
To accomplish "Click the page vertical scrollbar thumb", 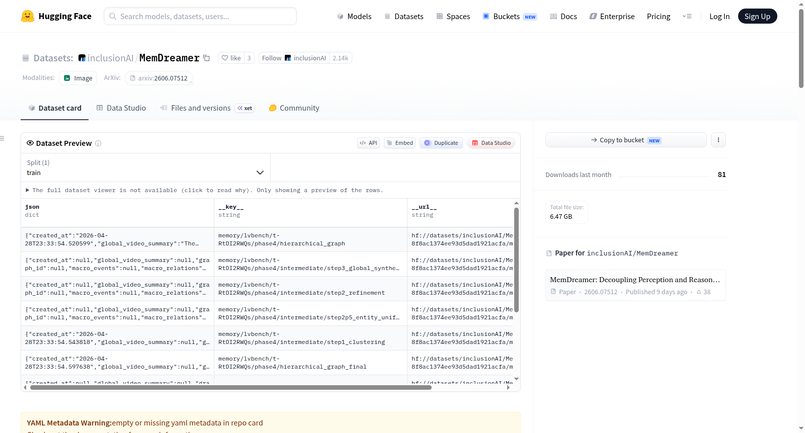I will click(801, 48).
